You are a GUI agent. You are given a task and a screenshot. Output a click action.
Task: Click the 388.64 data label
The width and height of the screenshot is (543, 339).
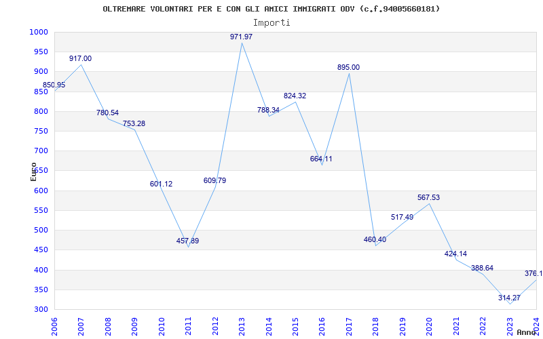pyautogui.click(x=483, y=268)
